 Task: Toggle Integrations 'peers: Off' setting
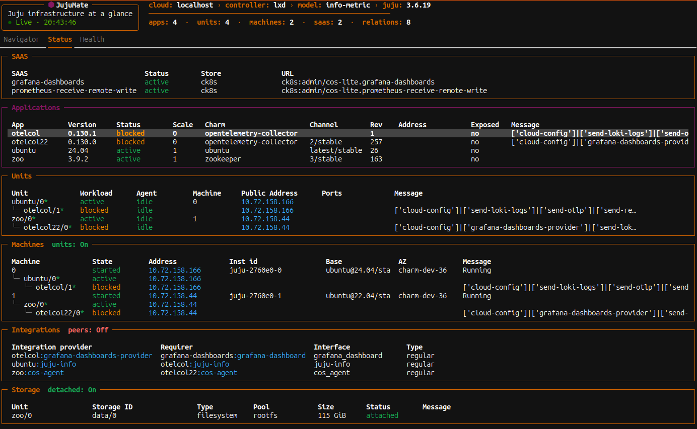[x=88, y=330]
